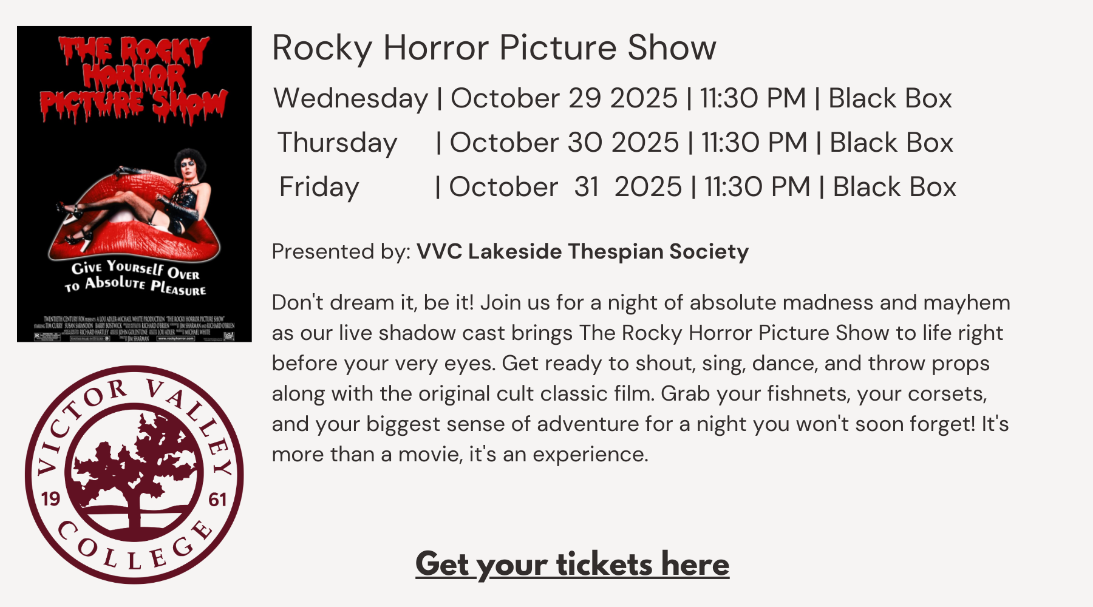
Task: Click the number 19 in the college seal
Action: tap(51, 499)
